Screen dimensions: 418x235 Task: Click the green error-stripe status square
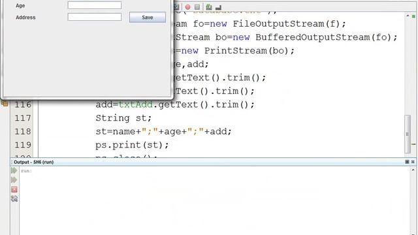413,16
